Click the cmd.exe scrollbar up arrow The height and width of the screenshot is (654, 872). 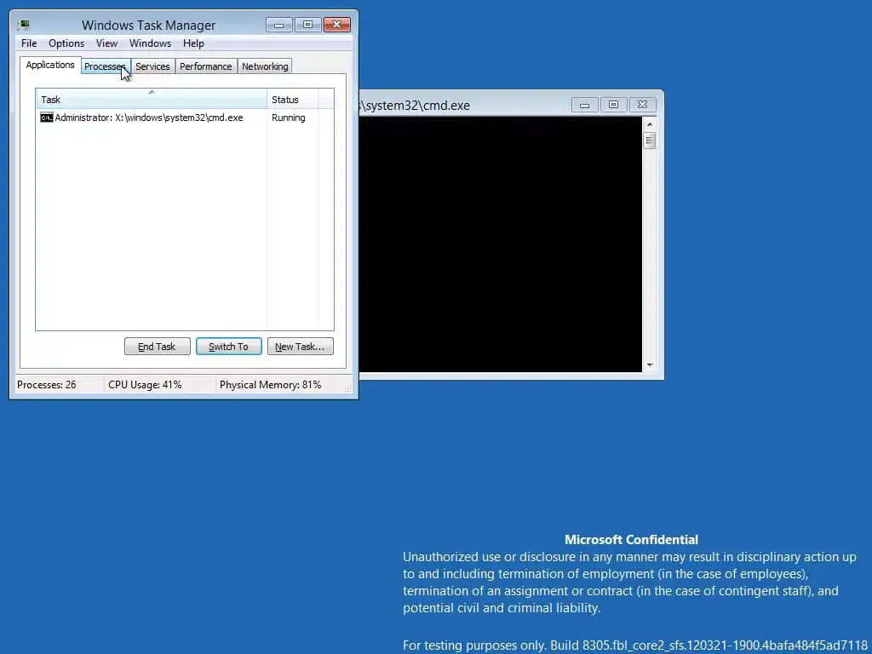[650, 124]
